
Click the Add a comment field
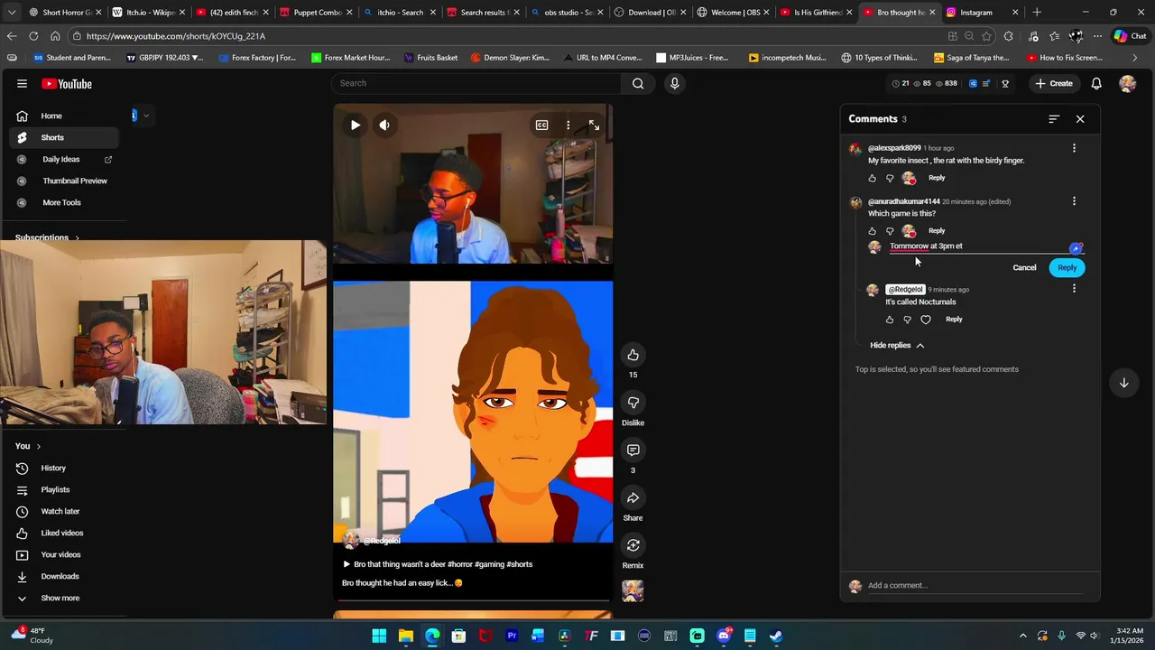tap(975, 586)
